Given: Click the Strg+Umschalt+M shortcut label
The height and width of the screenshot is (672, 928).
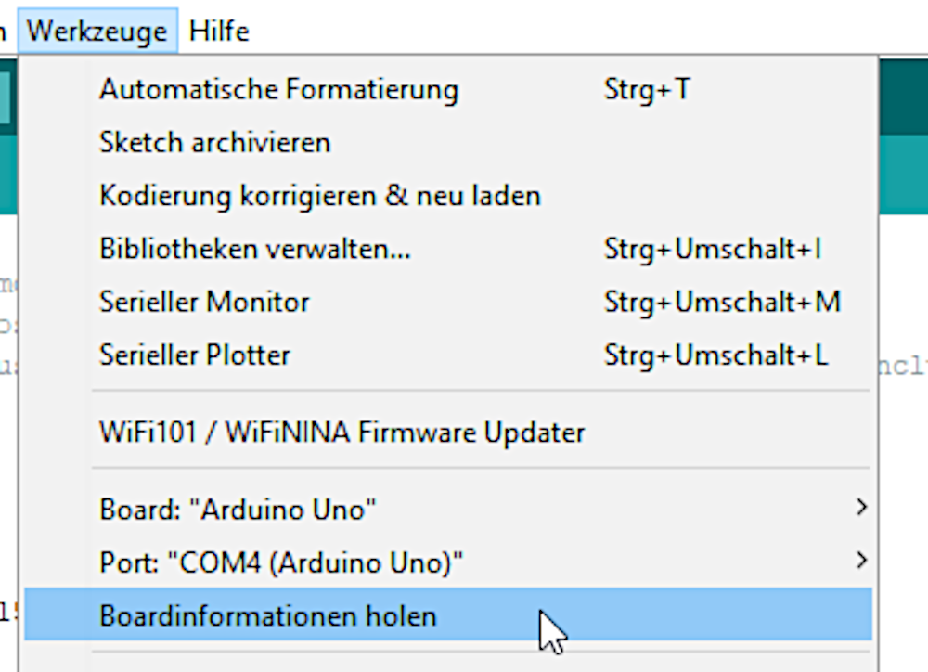Looking at the screenshot, I should [721, 303].
